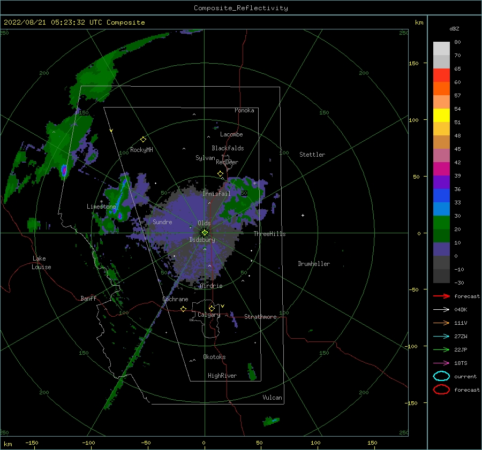
Task: Click the Composite_Reflectivity title
Action: [x=241, y=8]
